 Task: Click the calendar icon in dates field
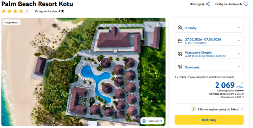(180, 41)
